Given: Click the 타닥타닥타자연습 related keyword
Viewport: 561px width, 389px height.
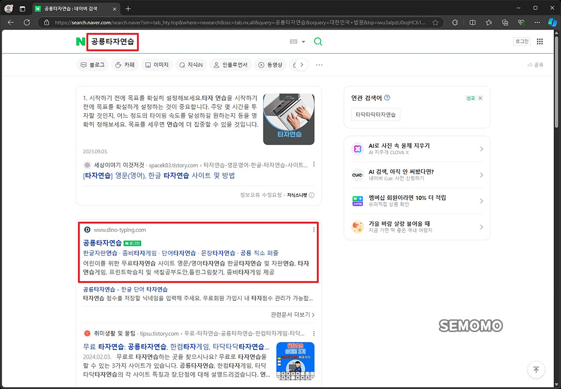Looking at the screenshot, I should [x=376, y=115].
